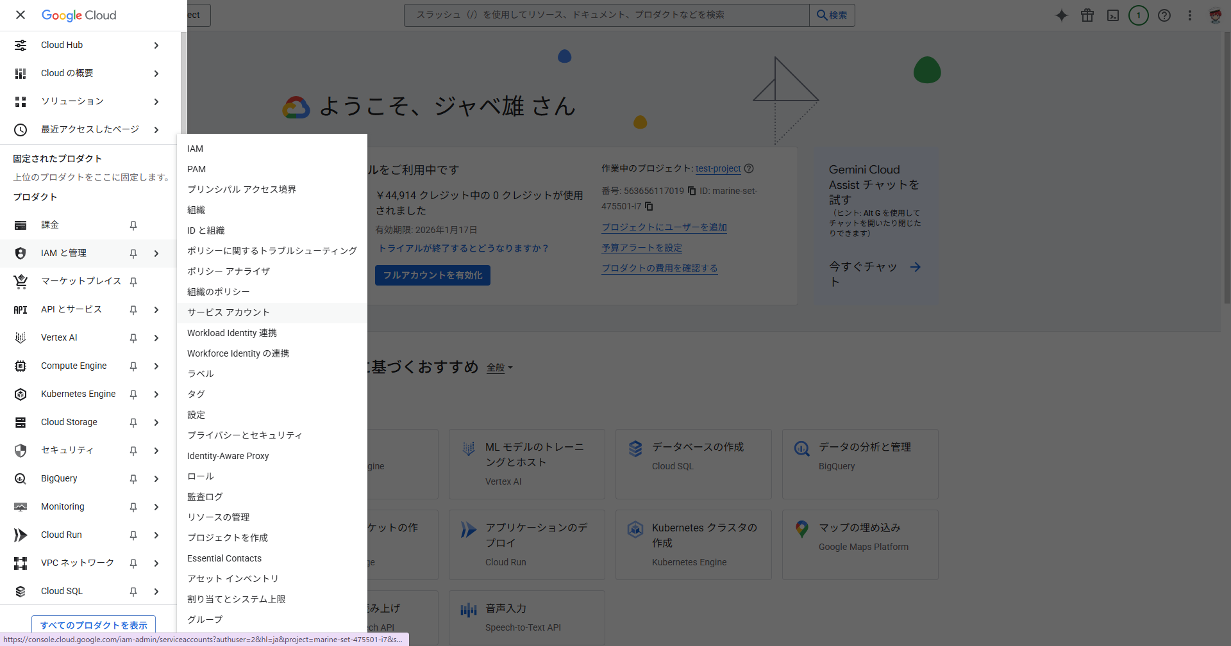This screenshot has width=1231, height=646.
Task: Click the notifications badge showing 1
Action: [1139, 15]
